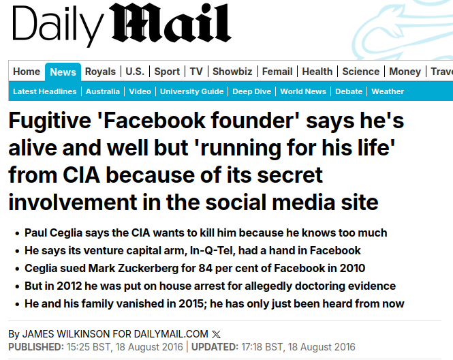Open the Australia subsection link

[103, 91]
